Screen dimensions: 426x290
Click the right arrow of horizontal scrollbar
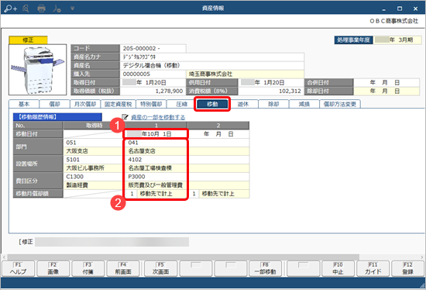tap(422, 257)
